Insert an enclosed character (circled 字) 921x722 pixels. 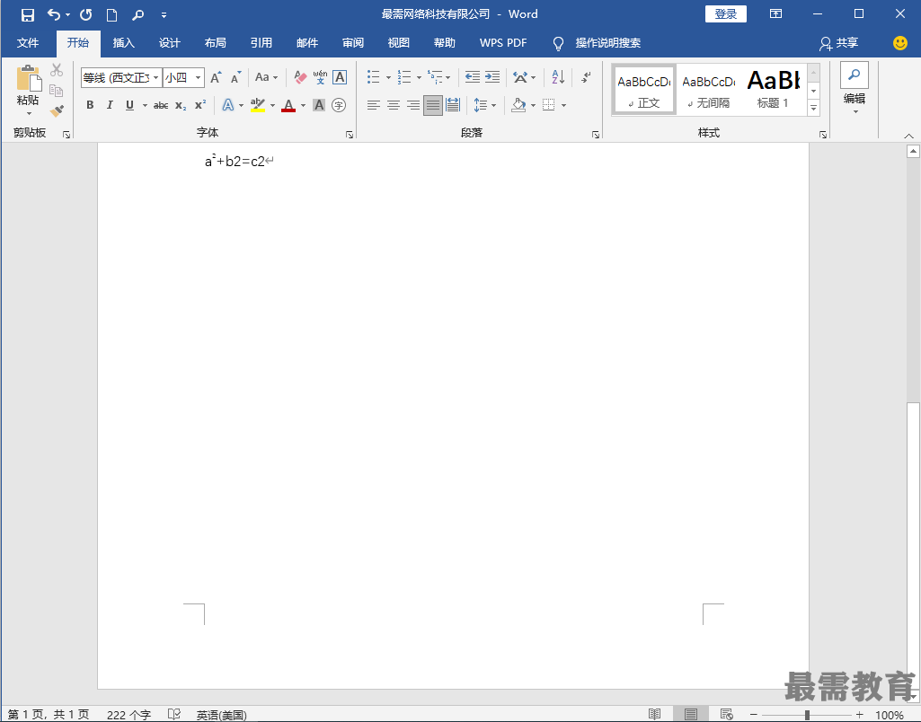point(339,105)
